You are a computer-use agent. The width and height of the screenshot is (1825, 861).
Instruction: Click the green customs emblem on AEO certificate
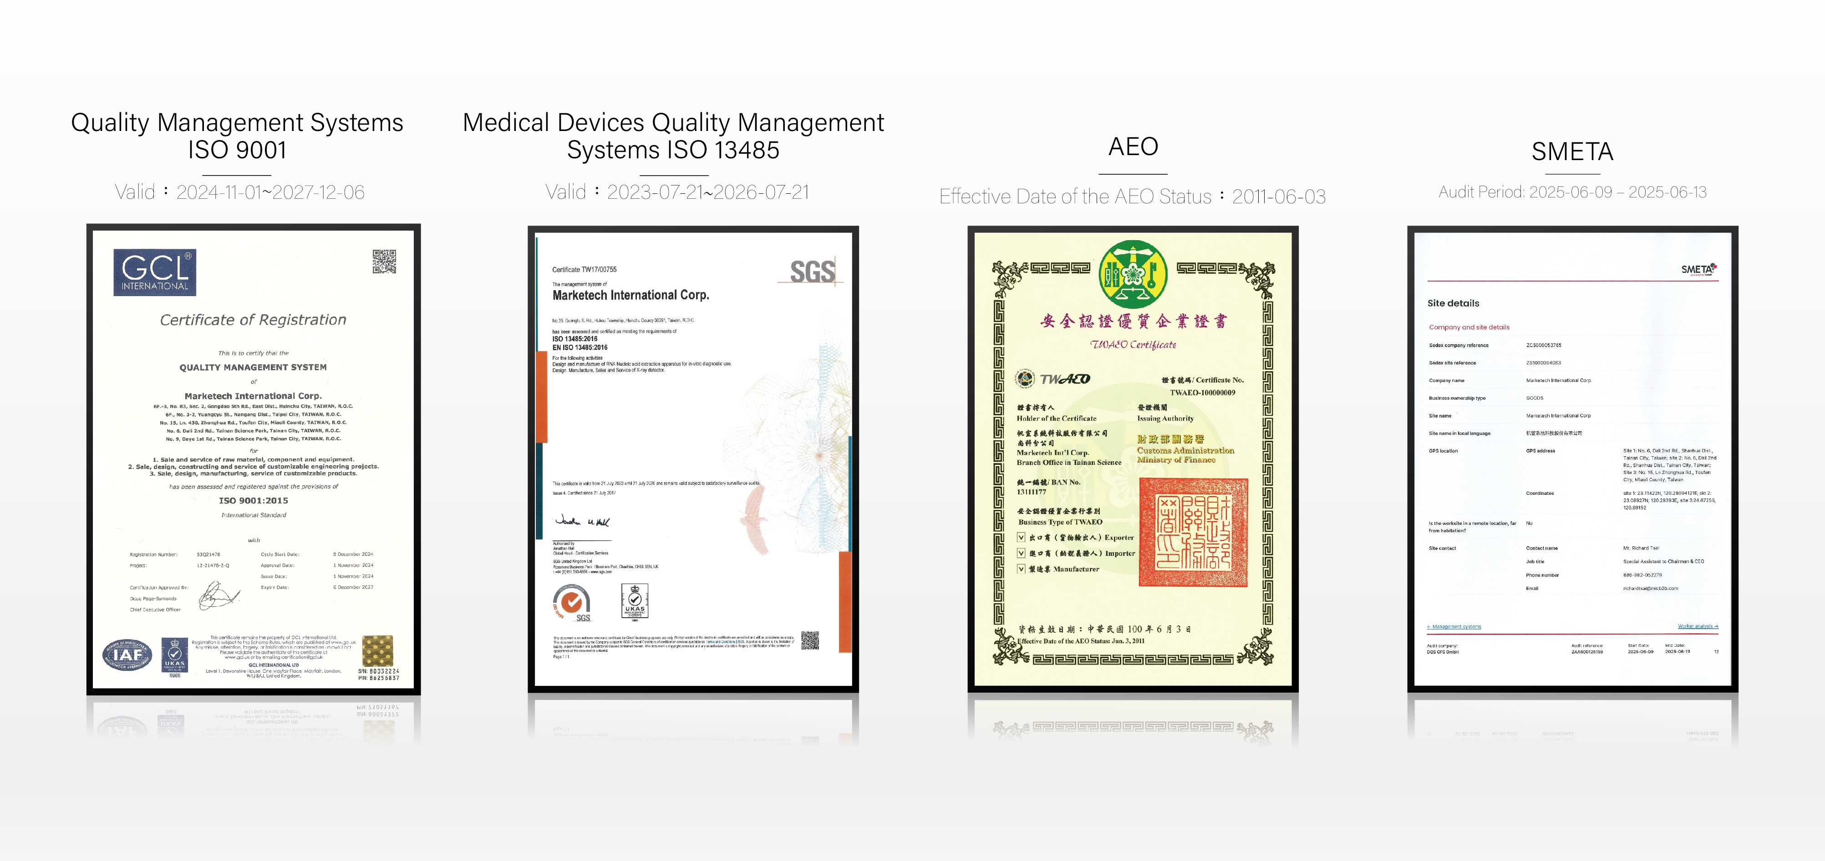[x=1133, y=275]
